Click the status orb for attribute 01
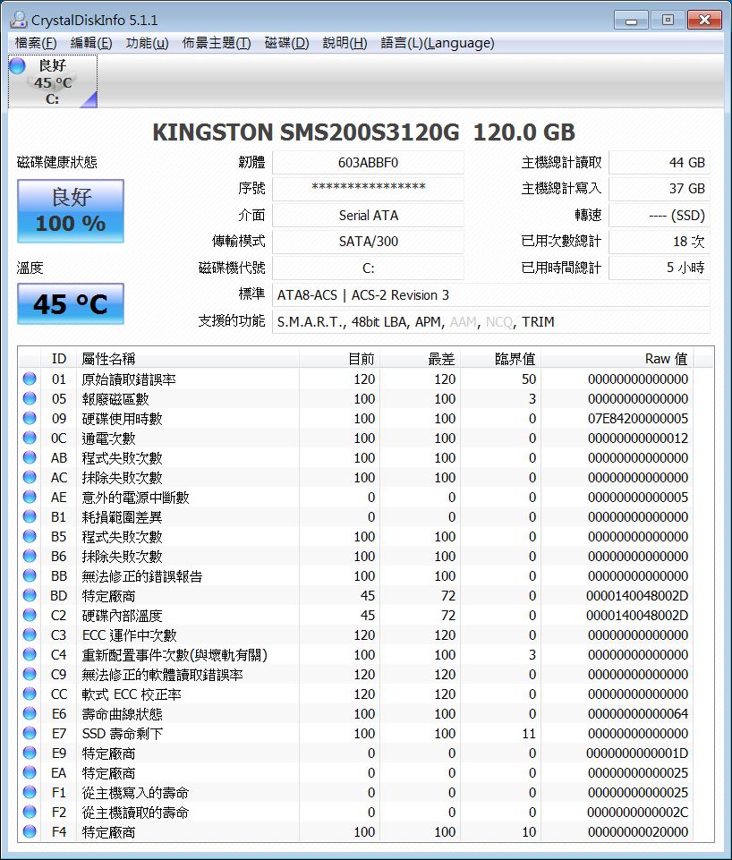The height and width of the screenshot is (860, 732). tap(30, 379)
